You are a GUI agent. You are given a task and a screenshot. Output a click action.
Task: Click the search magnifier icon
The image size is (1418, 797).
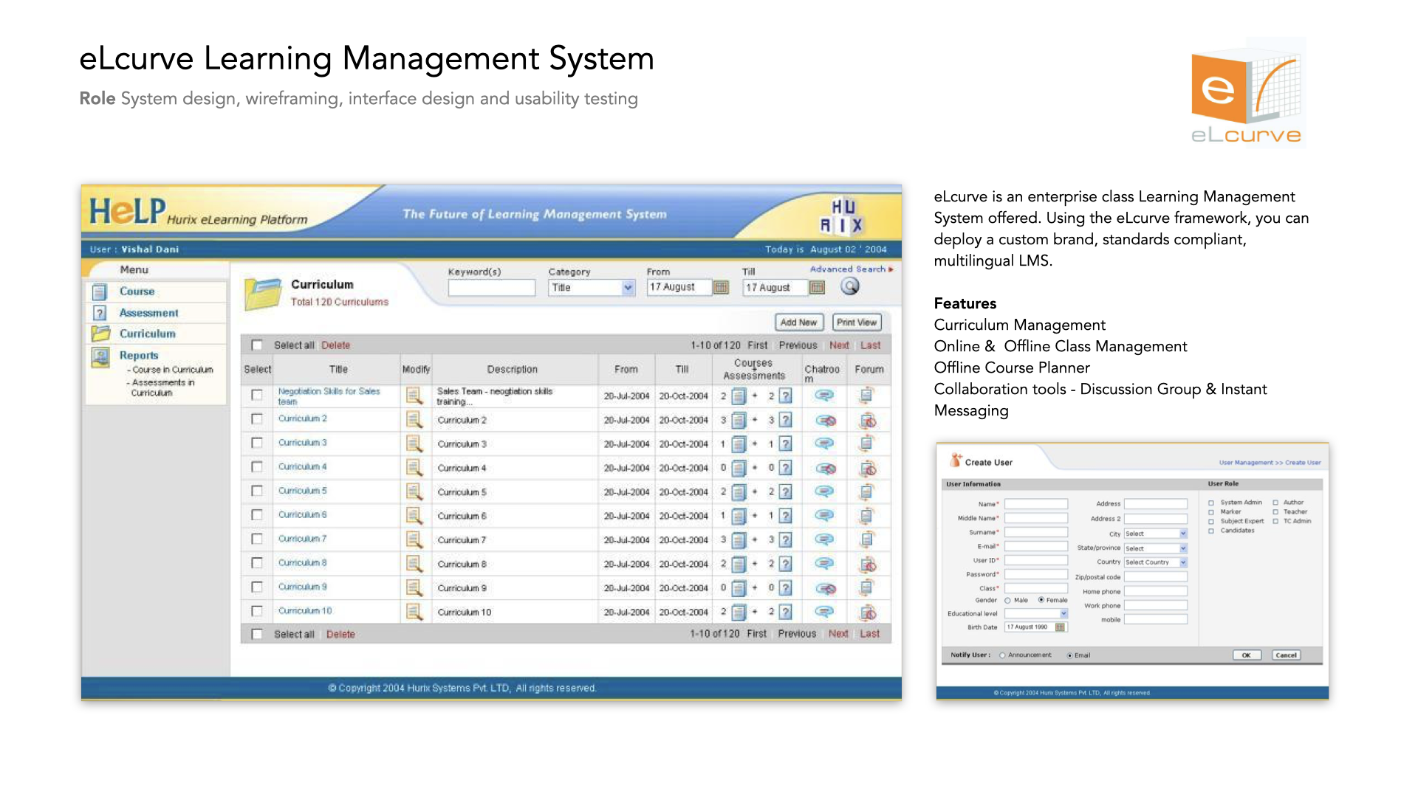[850, 286]
